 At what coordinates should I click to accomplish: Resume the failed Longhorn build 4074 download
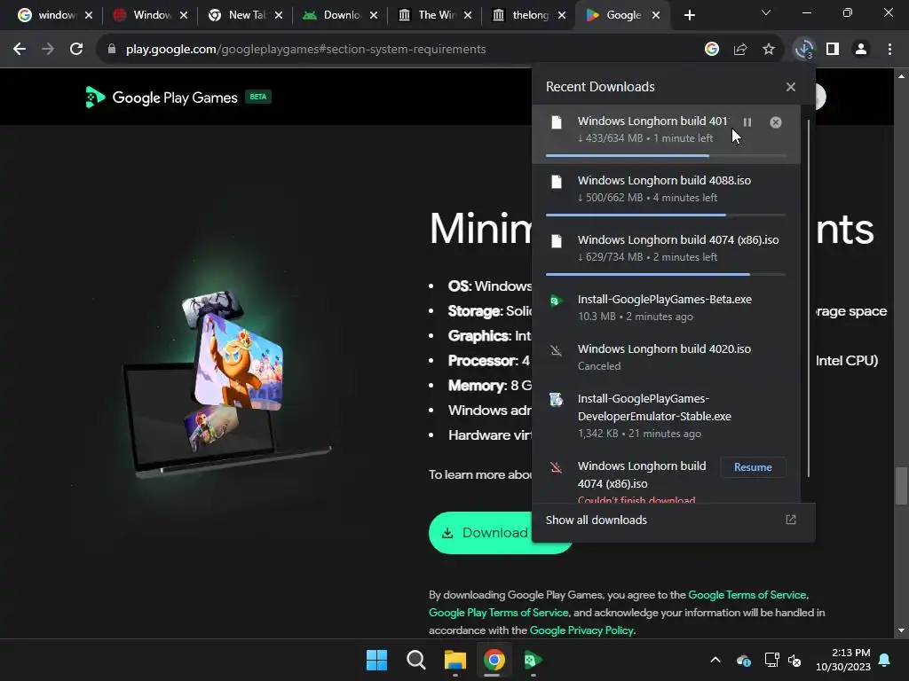click(x=753, y=467)
